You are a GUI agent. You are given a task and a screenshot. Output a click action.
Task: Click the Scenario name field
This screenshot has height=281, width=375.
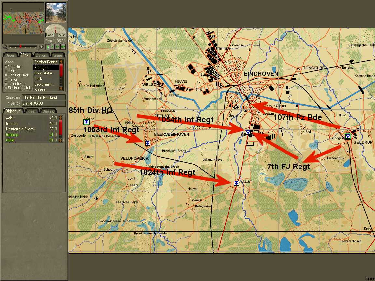[44, 98]
